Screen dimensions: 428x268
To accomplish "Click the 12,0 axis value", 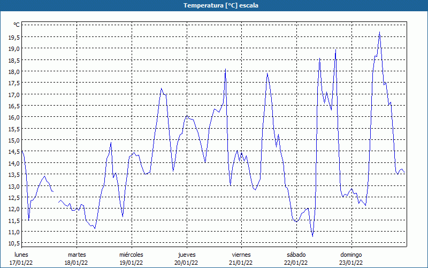I will [x=14, y=209].
